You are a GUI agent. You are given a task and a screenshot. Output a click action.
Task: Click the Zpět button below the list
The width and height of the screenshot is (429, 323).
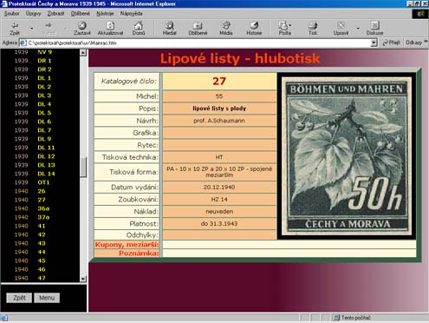(19, 298)
